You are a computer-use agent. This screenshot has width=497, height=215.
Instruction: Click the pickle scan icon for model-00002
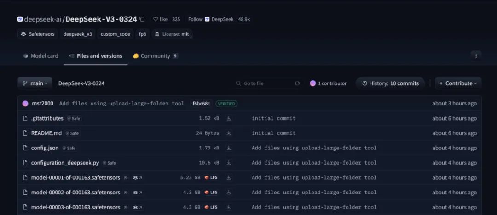(126, 193)
